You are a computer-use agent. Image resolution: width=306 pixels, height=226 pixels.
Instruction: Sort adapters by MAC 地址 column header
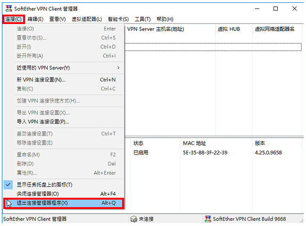(216, 143)
